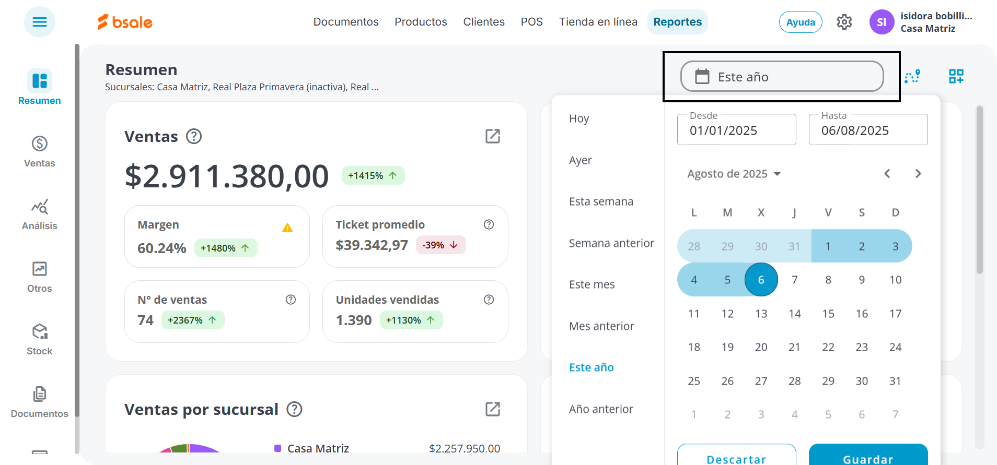Open the Documentos top menu

tap(346, 22)
